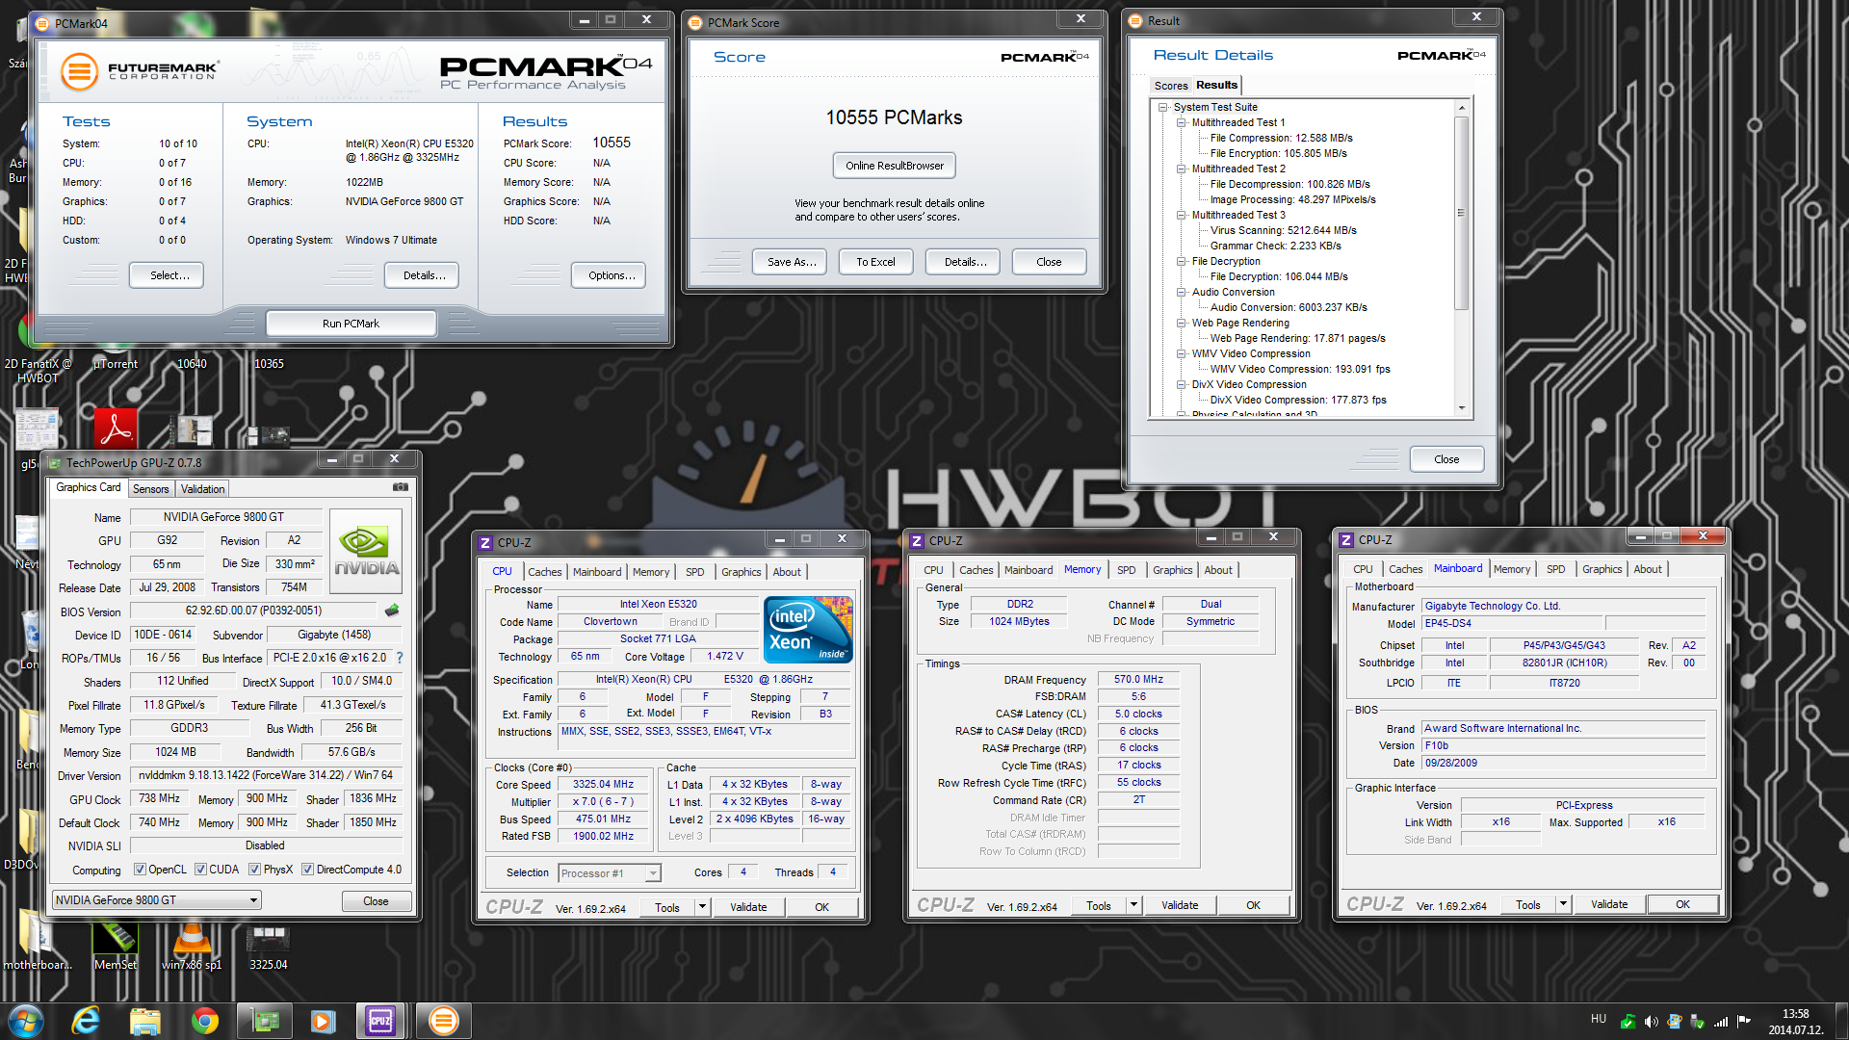
Task: Click the Save As... button
Action: (x=791, y=262)
